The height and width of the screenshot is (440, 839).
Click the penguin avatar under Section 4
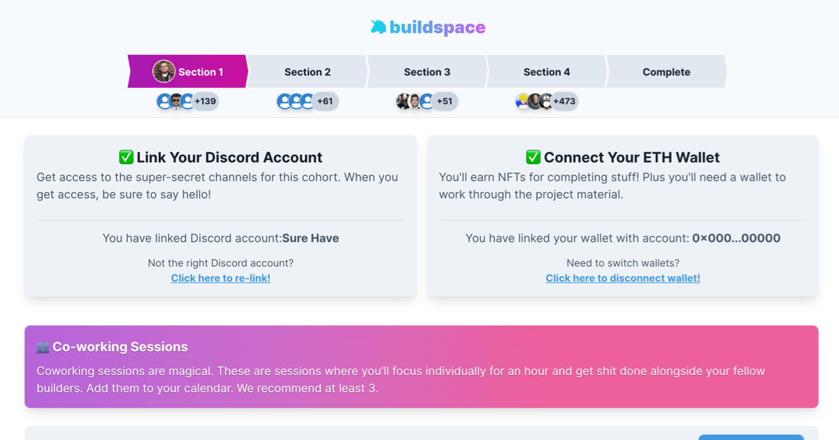[546, 101]
